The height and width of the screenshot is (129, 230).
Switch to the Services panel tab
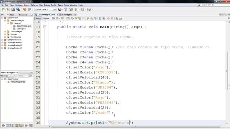tap(23, 15)
